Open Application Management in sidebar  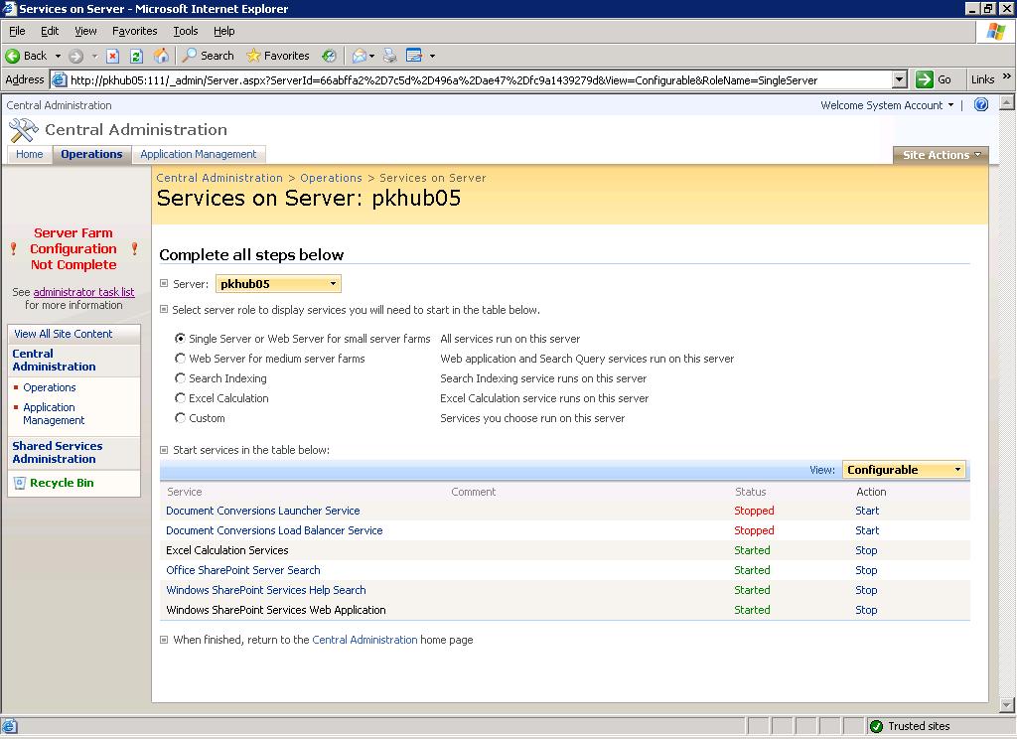click(x=54, y=414)
